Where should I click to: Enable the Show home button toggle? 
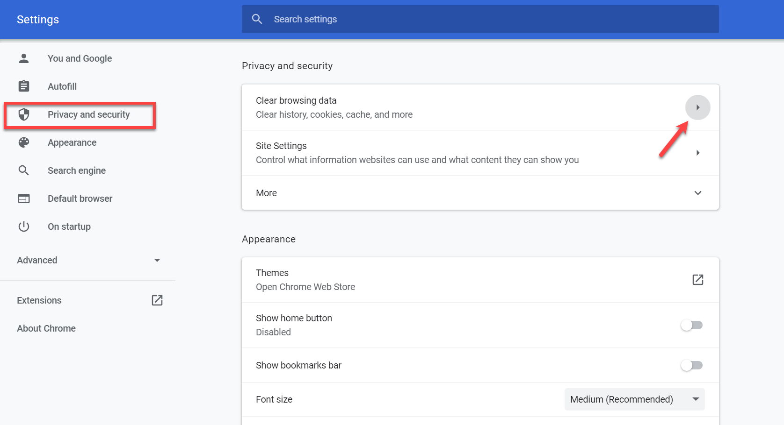pyautogui.click(x=692, y=325)
